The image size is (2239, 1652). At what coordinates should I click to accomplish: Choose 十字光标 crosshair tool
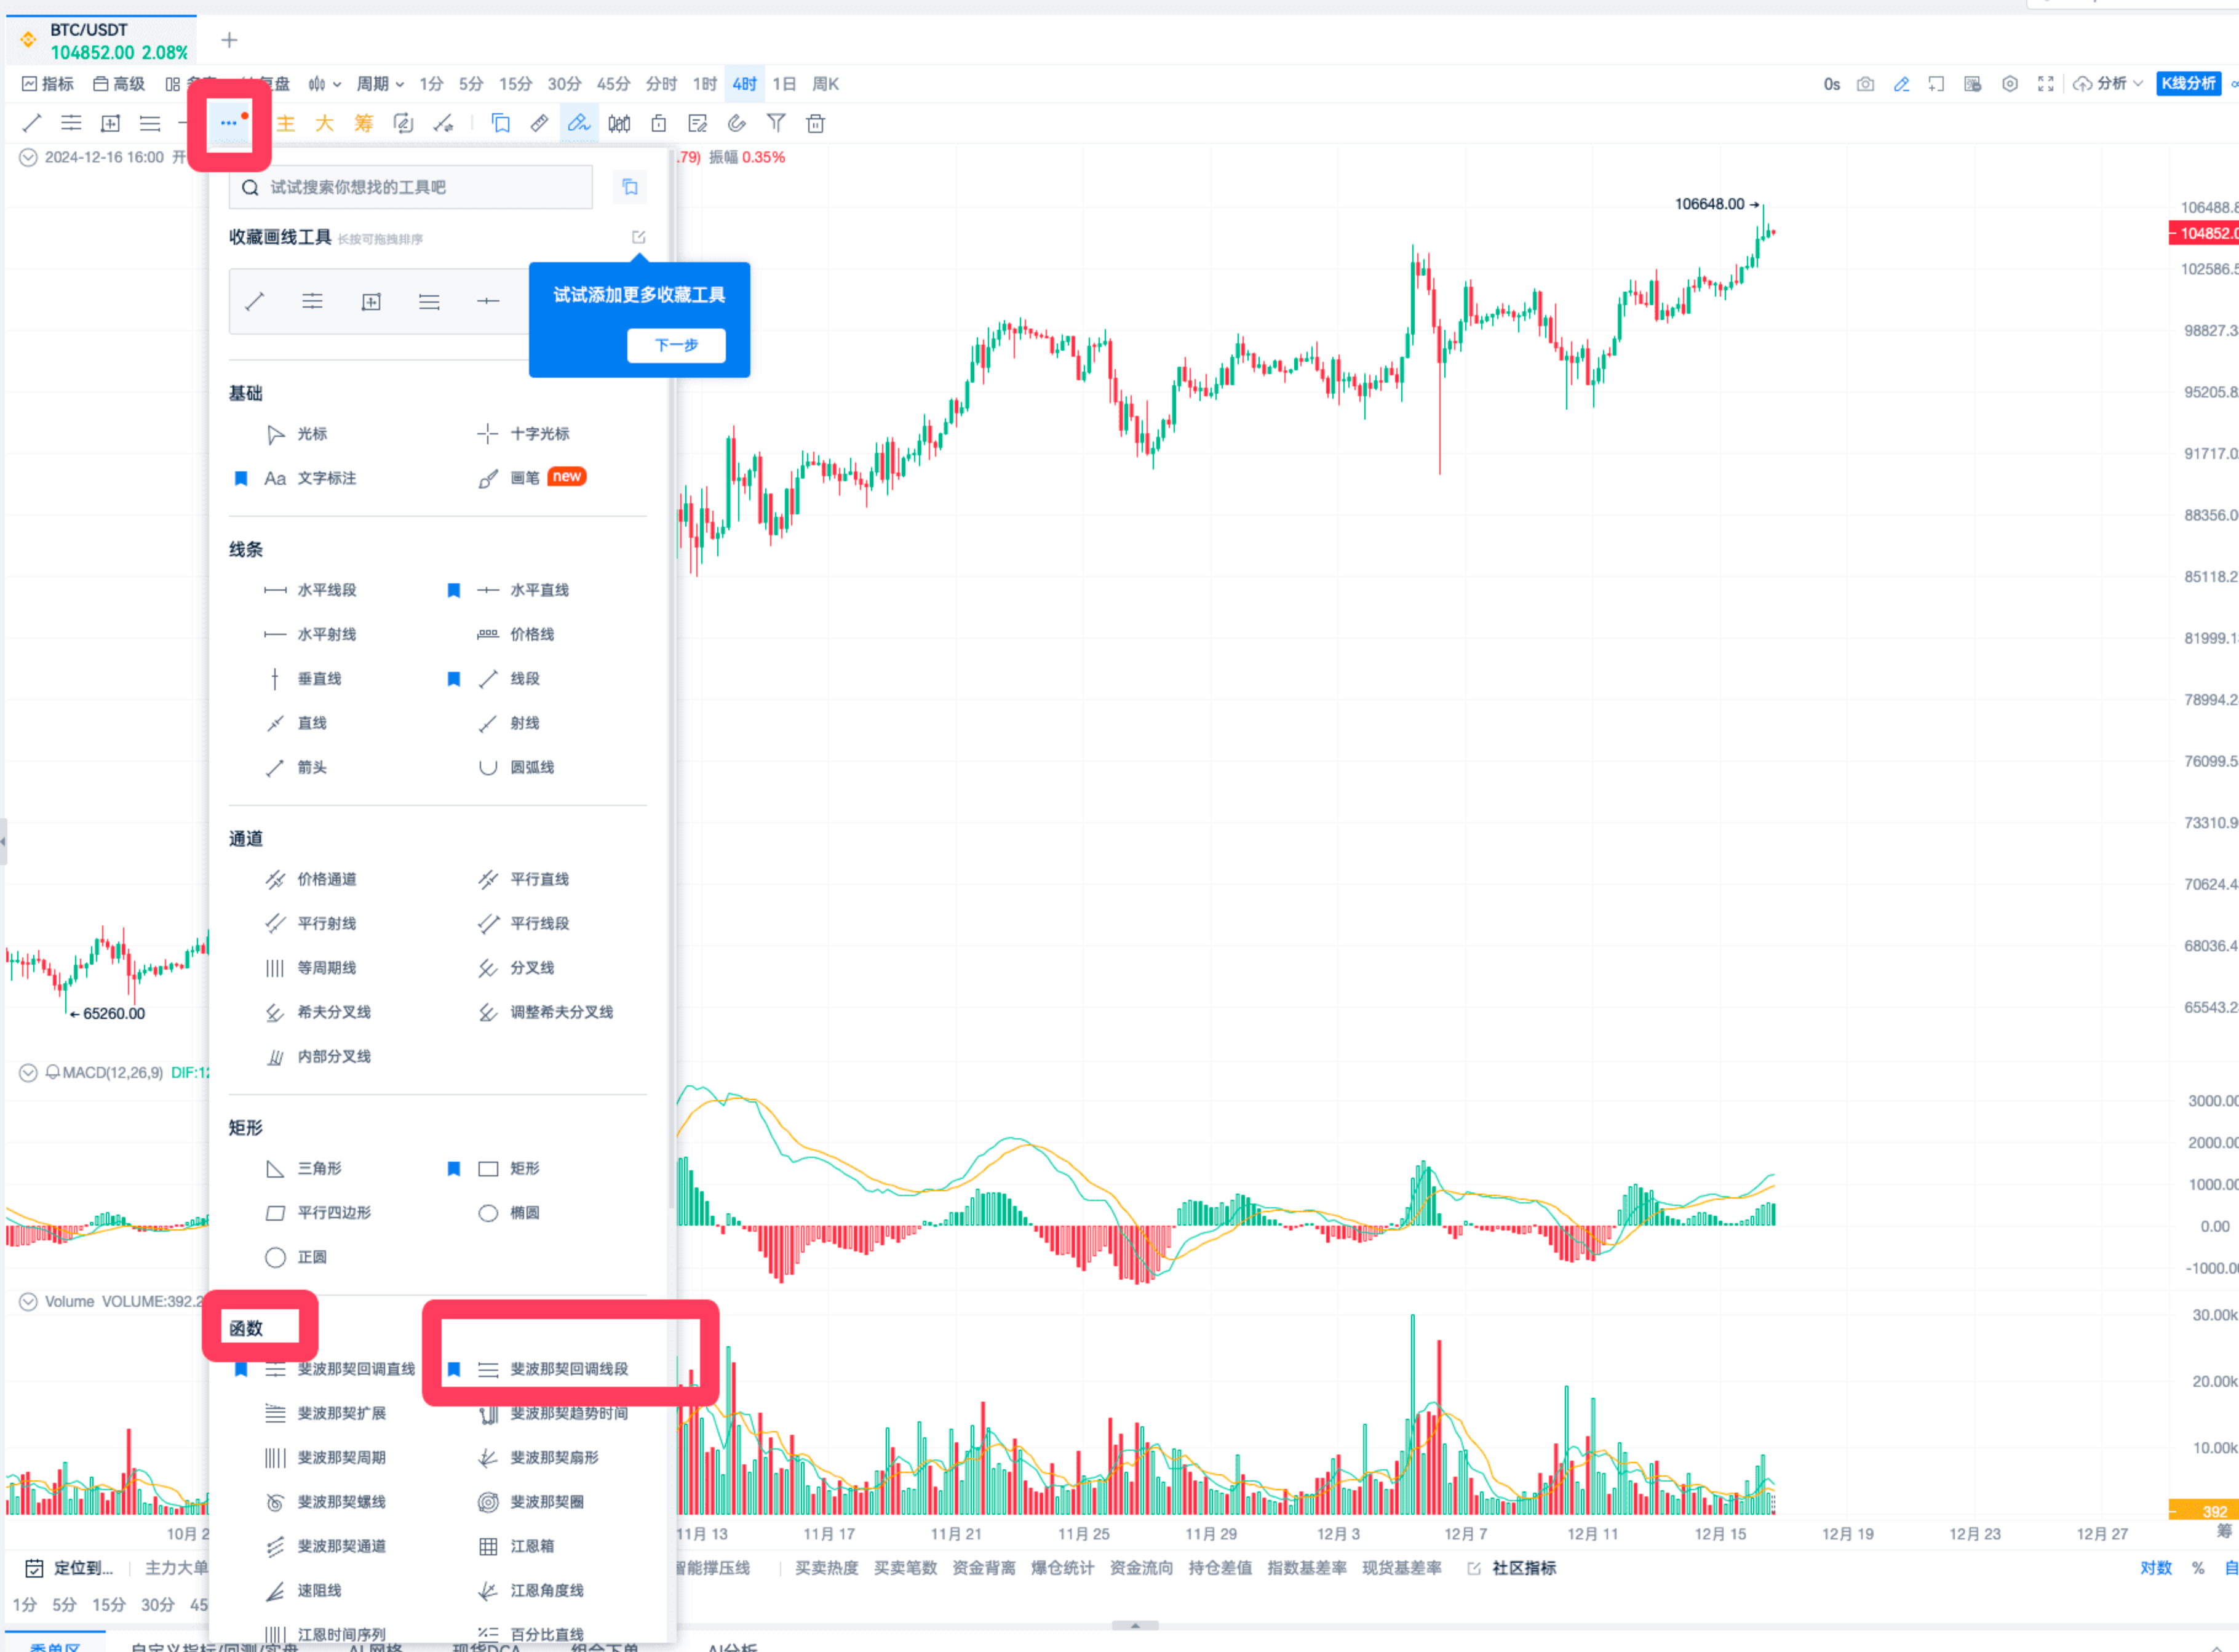[x=523, y=434]
